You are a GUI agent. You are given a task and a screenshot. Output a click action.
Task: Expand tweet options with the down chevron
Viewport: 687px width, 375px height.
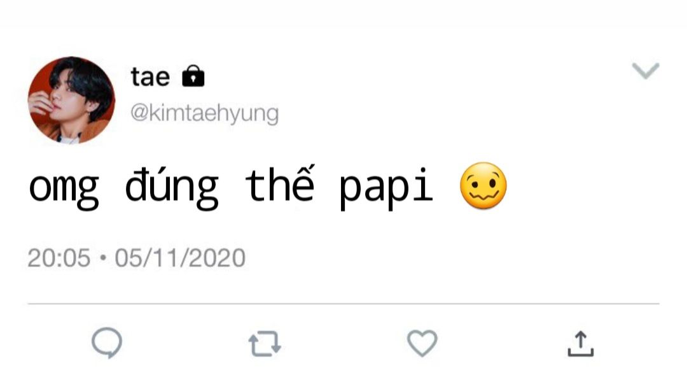[646, 71]
